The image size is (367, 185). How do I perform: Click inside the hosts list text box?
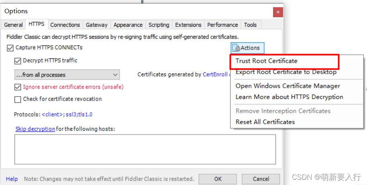pyautogui.click(x=145, y=149)
